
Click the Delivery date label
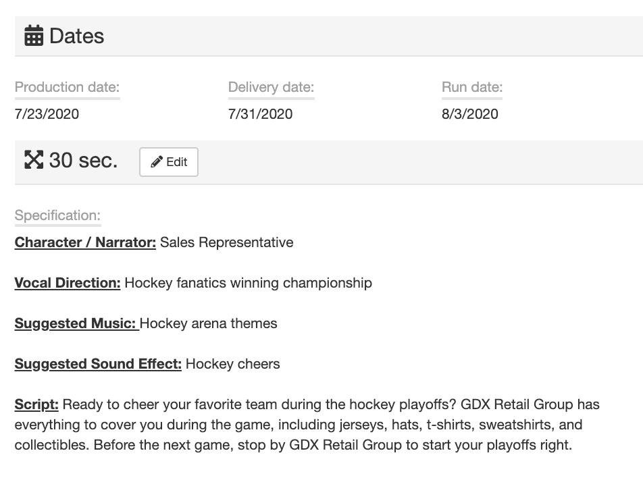(x=271, y=87)
